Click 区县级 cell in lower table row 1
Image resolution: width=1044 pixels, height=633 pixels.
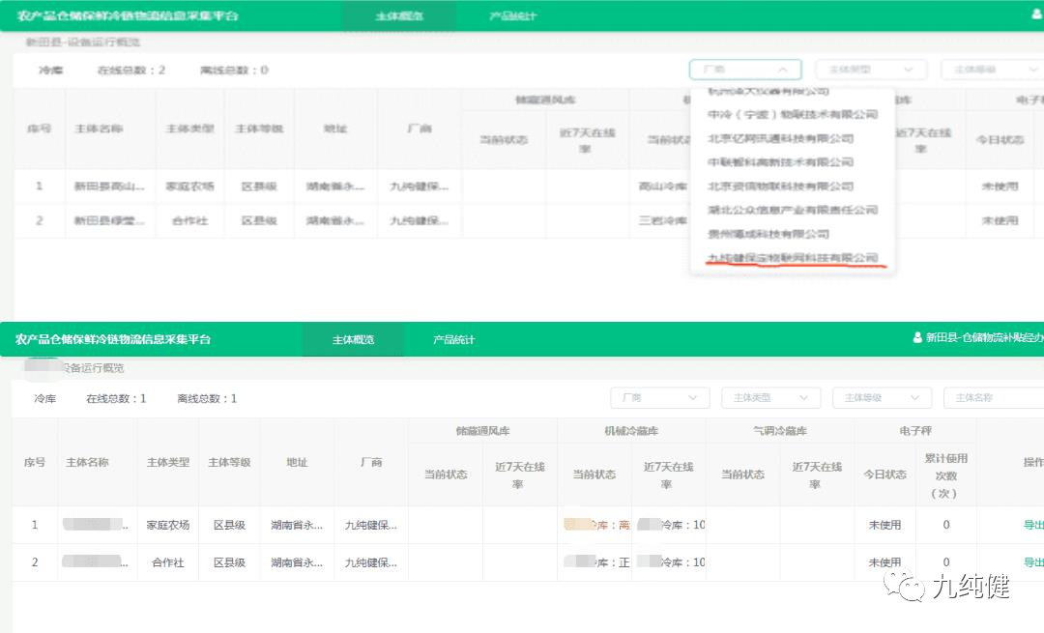(229, 525)
